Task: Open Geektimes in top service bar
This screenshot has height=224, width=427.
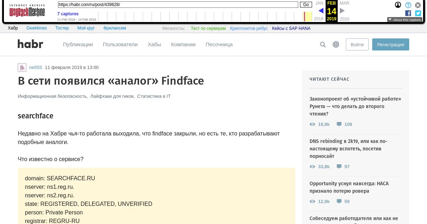Action: coord(37,28)
